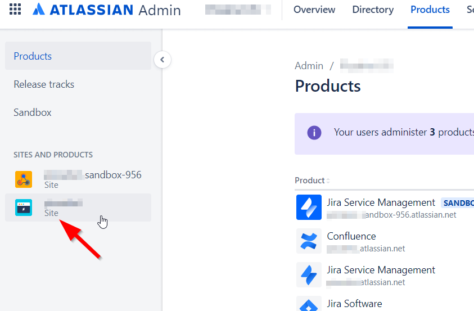Screen dimensions: 474x311
Task: Open Release tracks in sidebar
Action: pyautogui.click(x=44, y=84)
